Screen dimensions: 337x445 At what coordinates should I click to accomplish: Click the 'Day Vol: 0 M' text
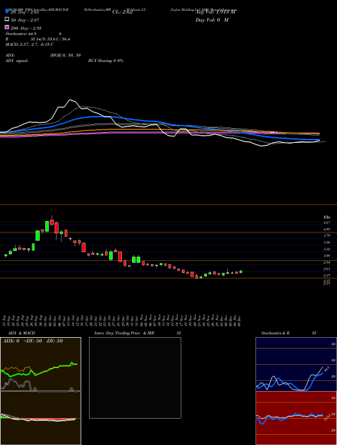(212, 20)
